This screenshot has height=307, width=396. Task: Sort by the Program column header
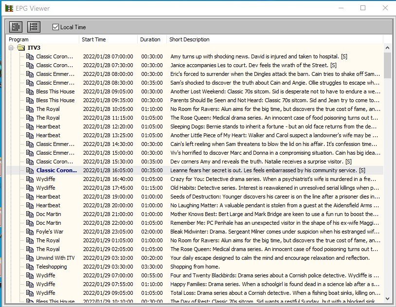(43, 39)
